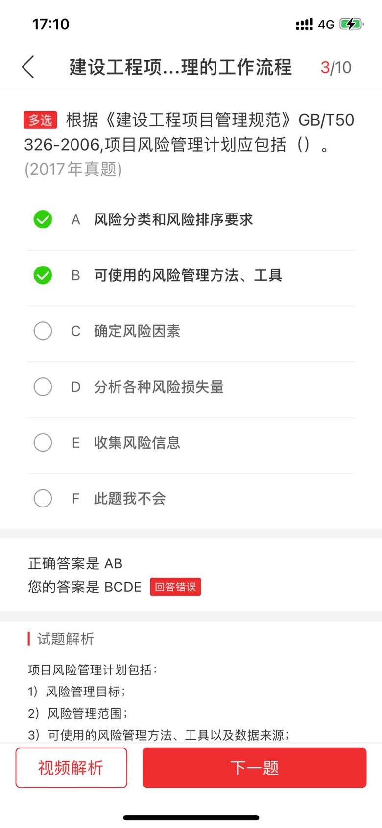
Task: Tap the 试题解析 section heading
Action: pos(65,639)
